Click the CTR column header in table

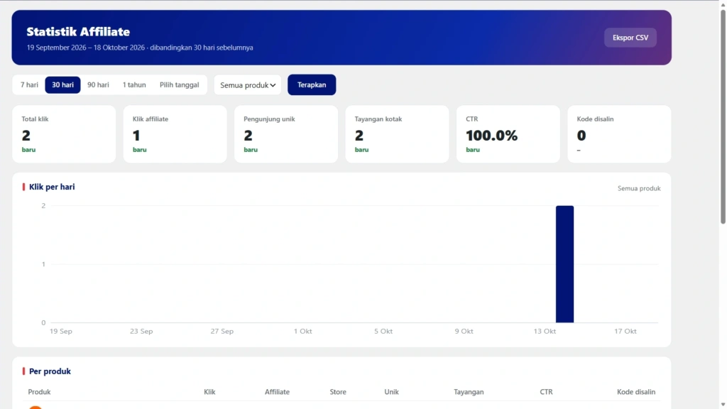[546, 392]
